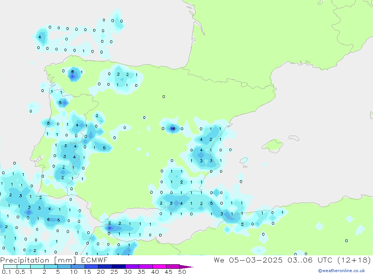Click the "25" legend scale label
373x274 pixels.
114,272
